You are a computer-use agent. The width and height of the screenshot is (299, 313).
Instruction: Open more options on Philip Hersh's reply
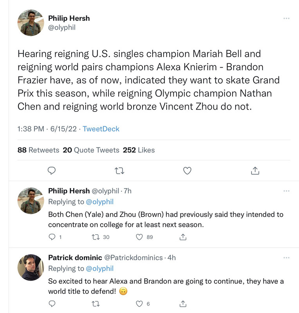click(x=286, y=191)
